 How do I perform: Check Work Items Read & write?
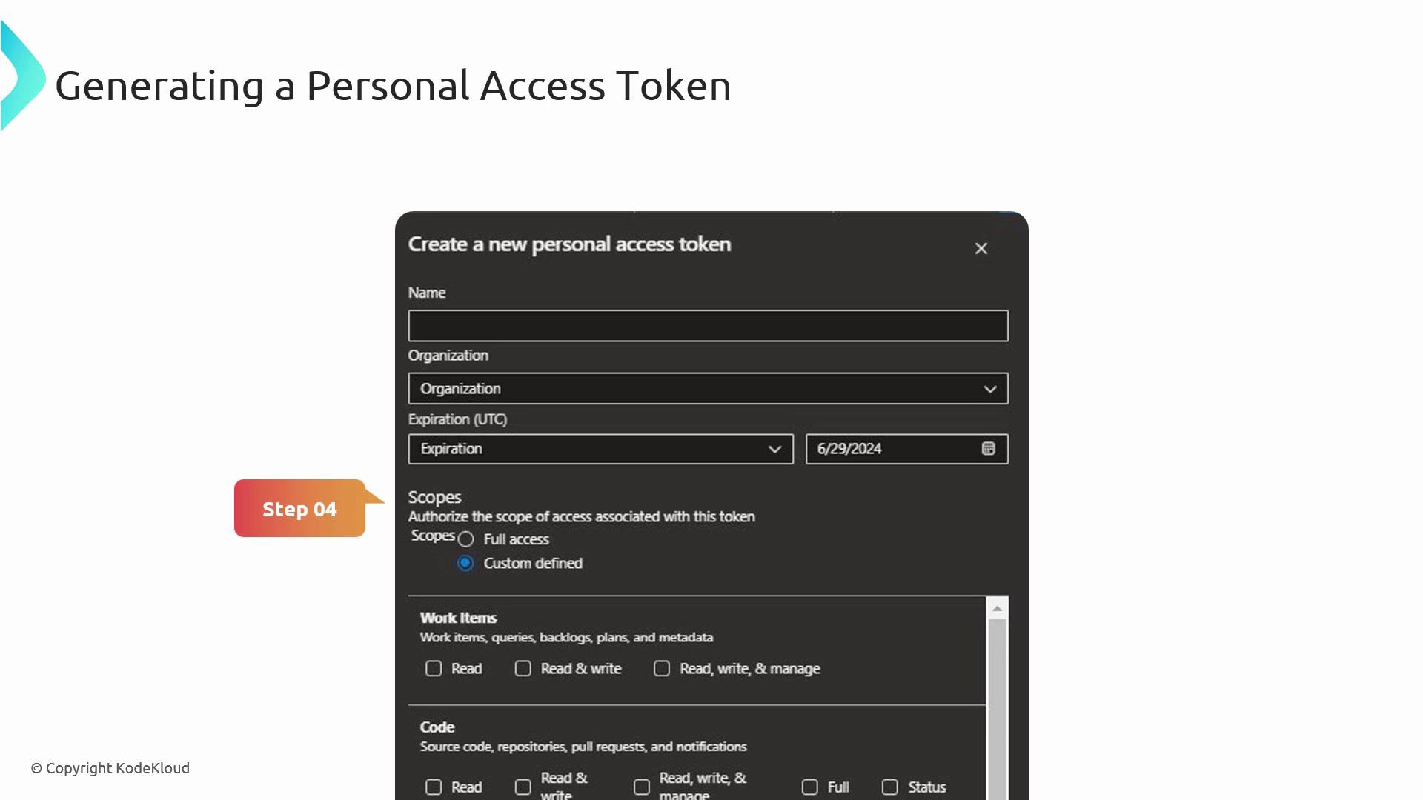coord(523,669)
